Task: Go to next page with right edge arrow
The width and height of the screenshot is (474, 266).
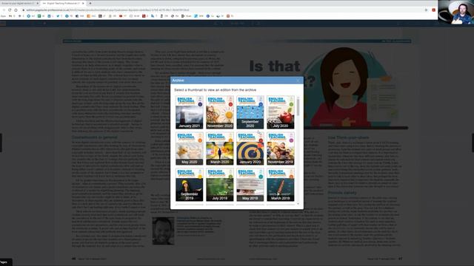Action: [473, 143]
